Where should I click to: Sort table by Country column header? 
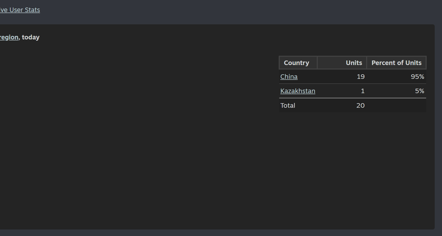click(x=296, y=63)
